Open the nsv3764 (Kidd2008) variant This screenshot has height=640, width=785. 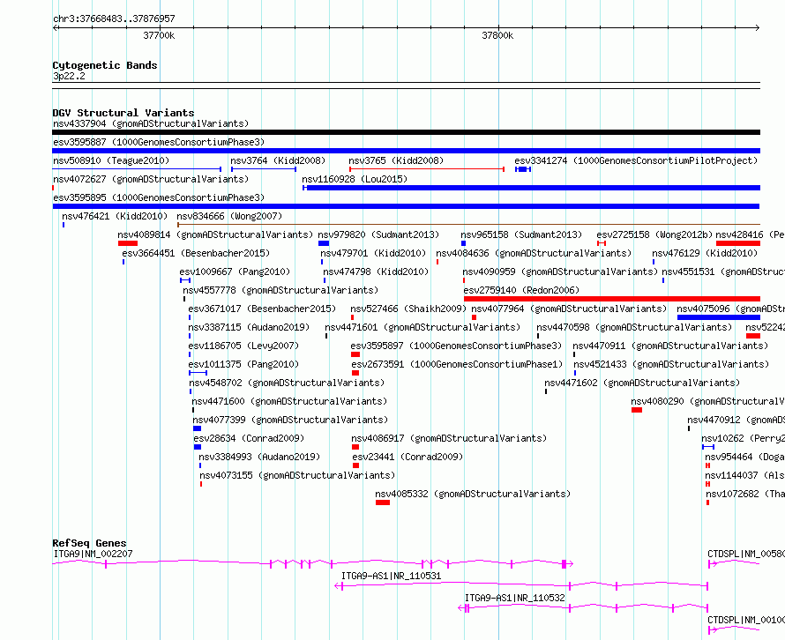(278, 160)
